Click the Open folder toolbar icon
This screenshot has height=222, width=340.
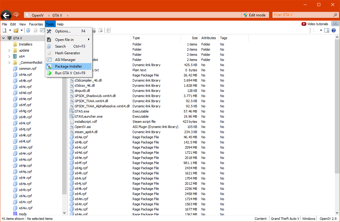coord(16,30)
